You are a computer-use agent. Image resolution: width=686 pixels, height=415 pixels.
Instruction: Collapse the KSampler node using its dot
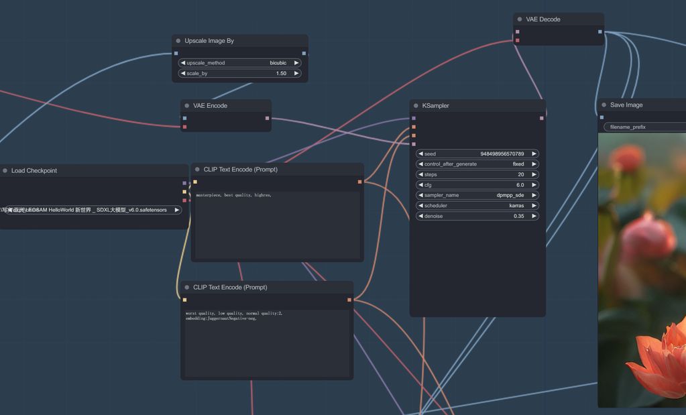416,106
